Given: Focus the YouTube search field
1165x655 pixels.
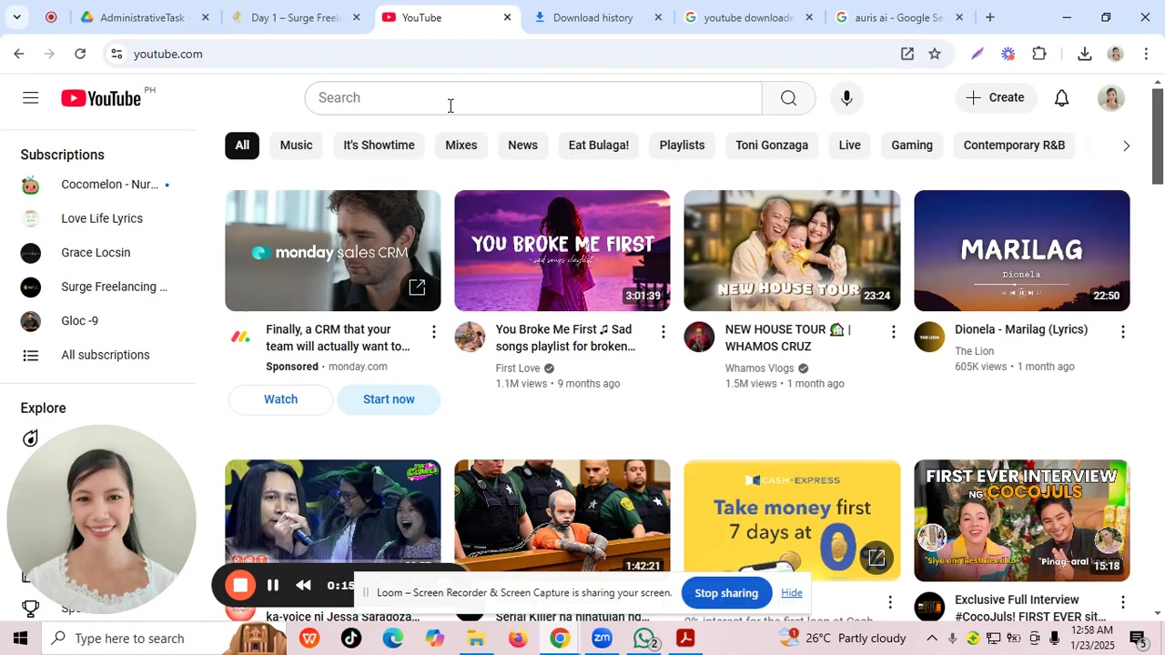Looking at the screenshot, I should (x=533, y=98).
